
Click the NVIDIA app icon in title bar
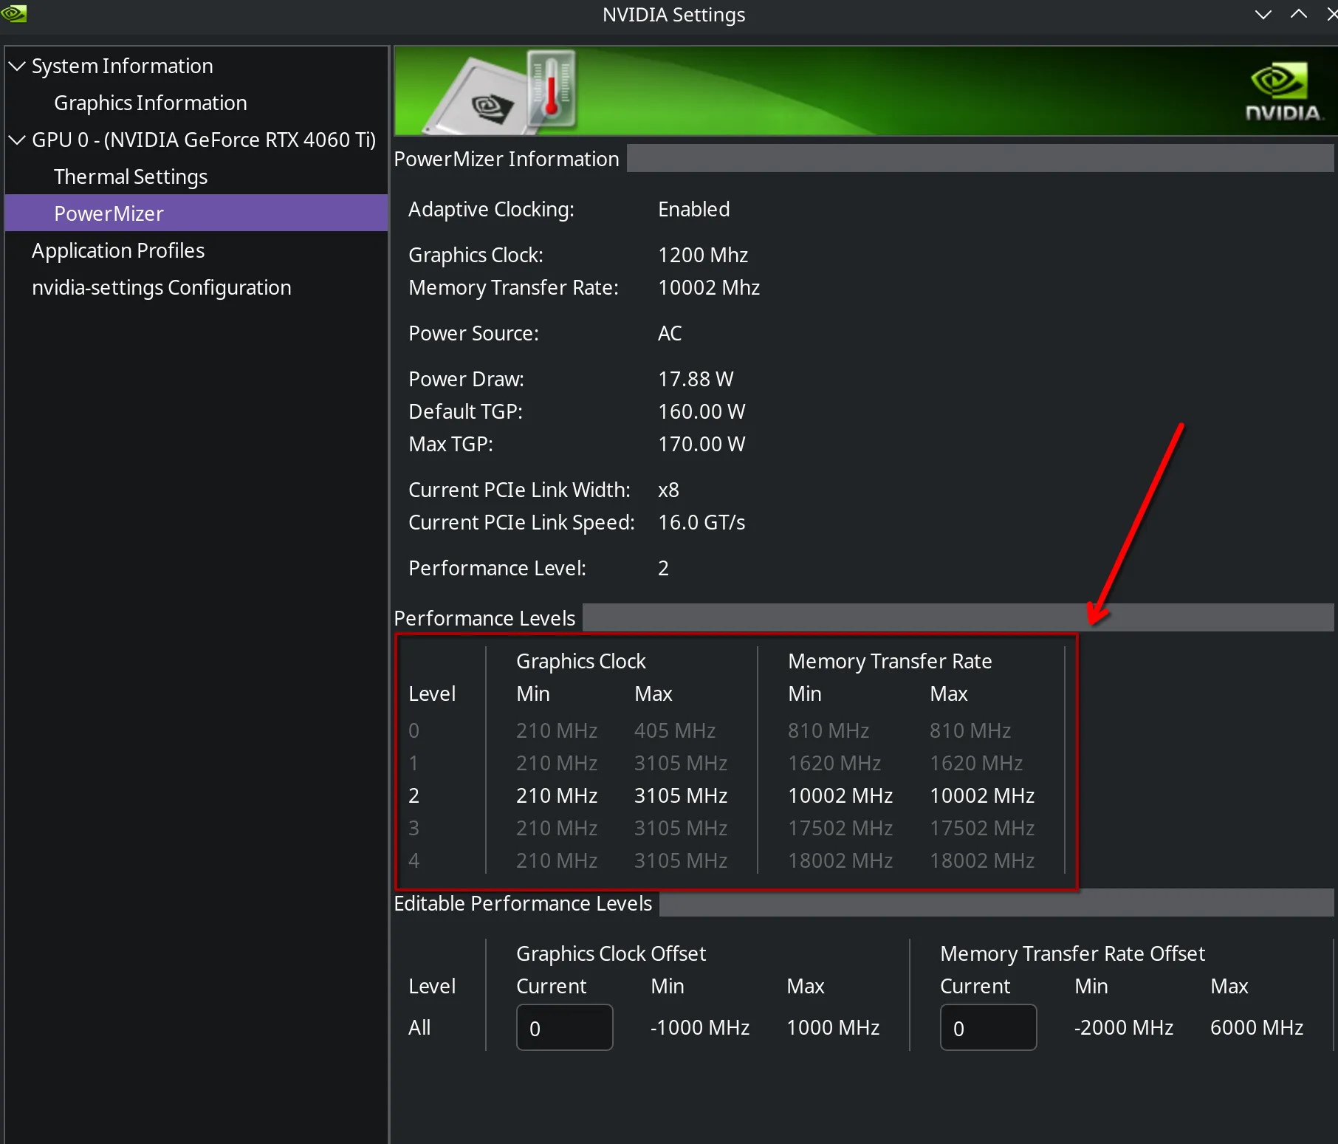pyautogui.click(x=13, y=13)
